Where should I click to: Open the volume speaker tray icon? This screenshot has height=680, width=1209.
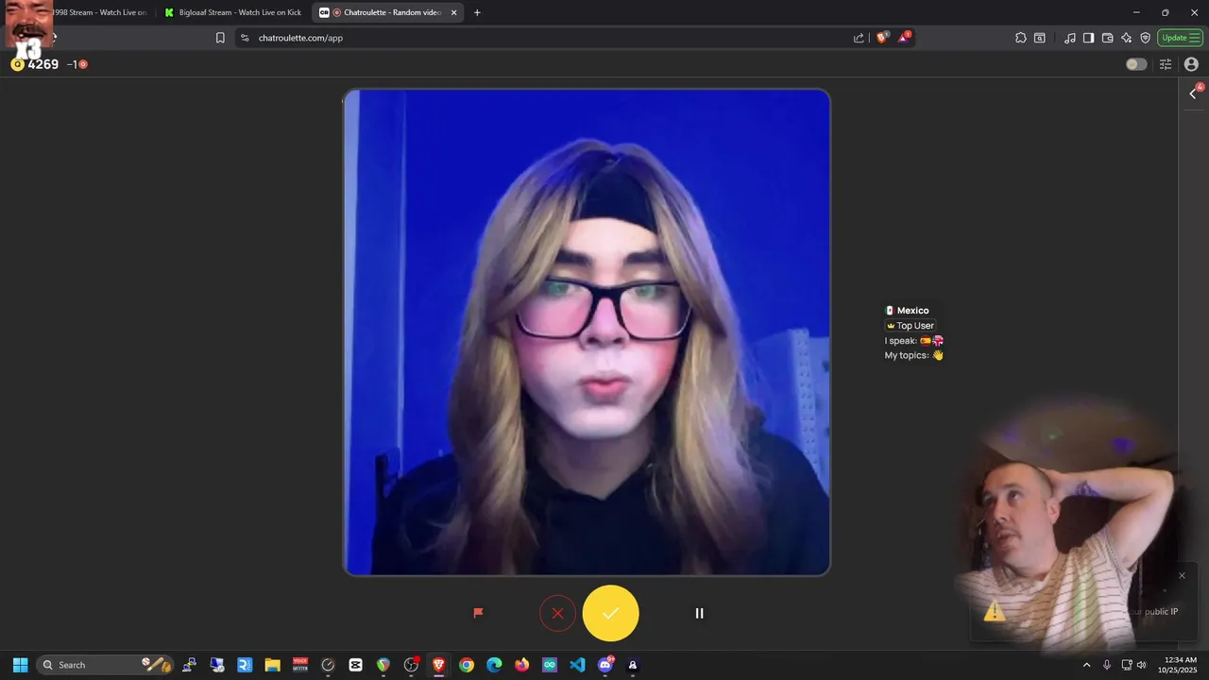[1141, 665]
